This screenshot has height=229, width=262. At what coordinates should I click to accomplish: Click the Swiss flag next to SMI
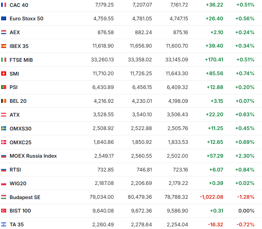[3, 74]
